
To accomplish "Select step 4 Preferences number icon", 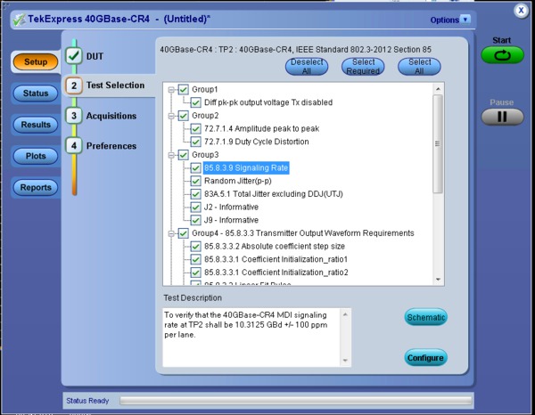I will (73, 145).
